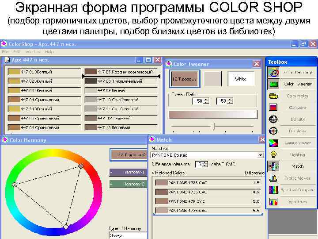The image size is (318, 239).
Task: Click the Colorimeter label button in Toolbox
Action: point(298,96)
